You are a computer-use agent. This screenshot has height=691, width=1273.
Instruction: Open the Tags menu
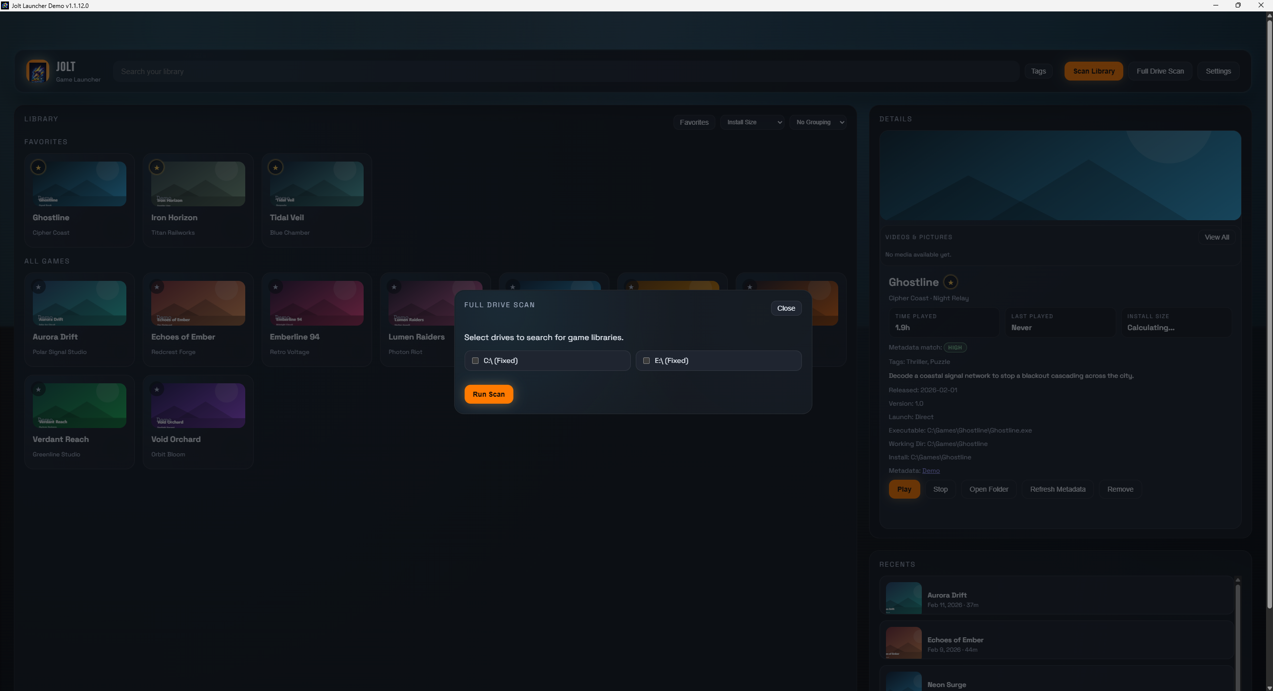[x=1038, y=71]
